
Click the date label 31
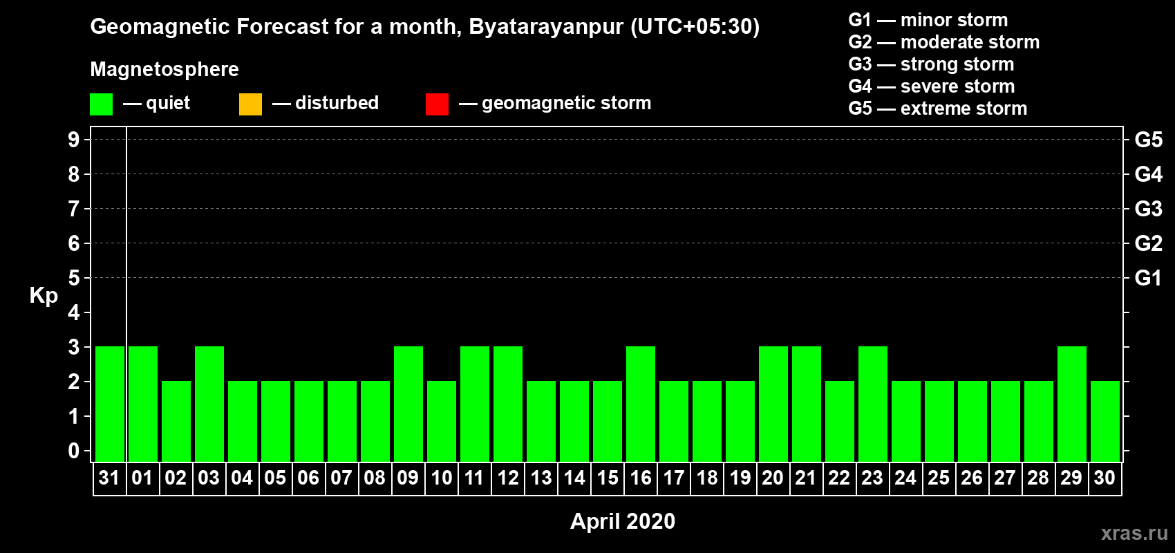click(x=109, y=478)
